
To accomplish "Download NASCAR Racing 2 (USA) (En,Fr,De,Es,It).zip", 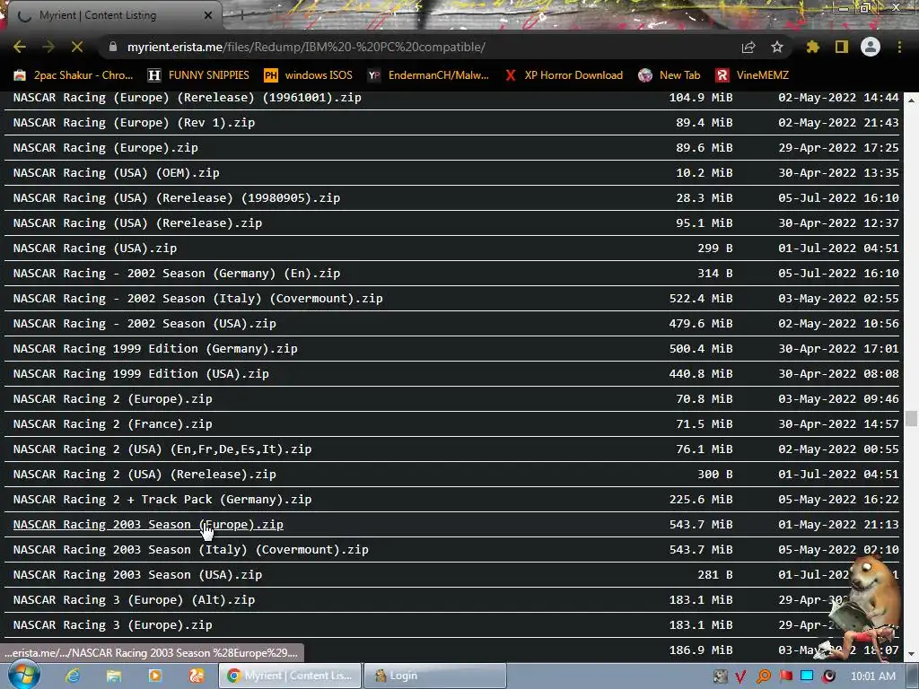I will [162, 449].
